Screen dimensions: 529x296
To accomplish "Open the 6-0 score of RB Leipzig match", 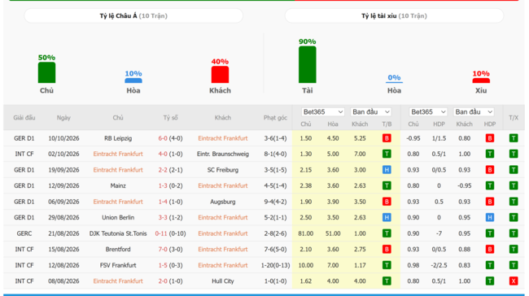I will tap(163, 138).
